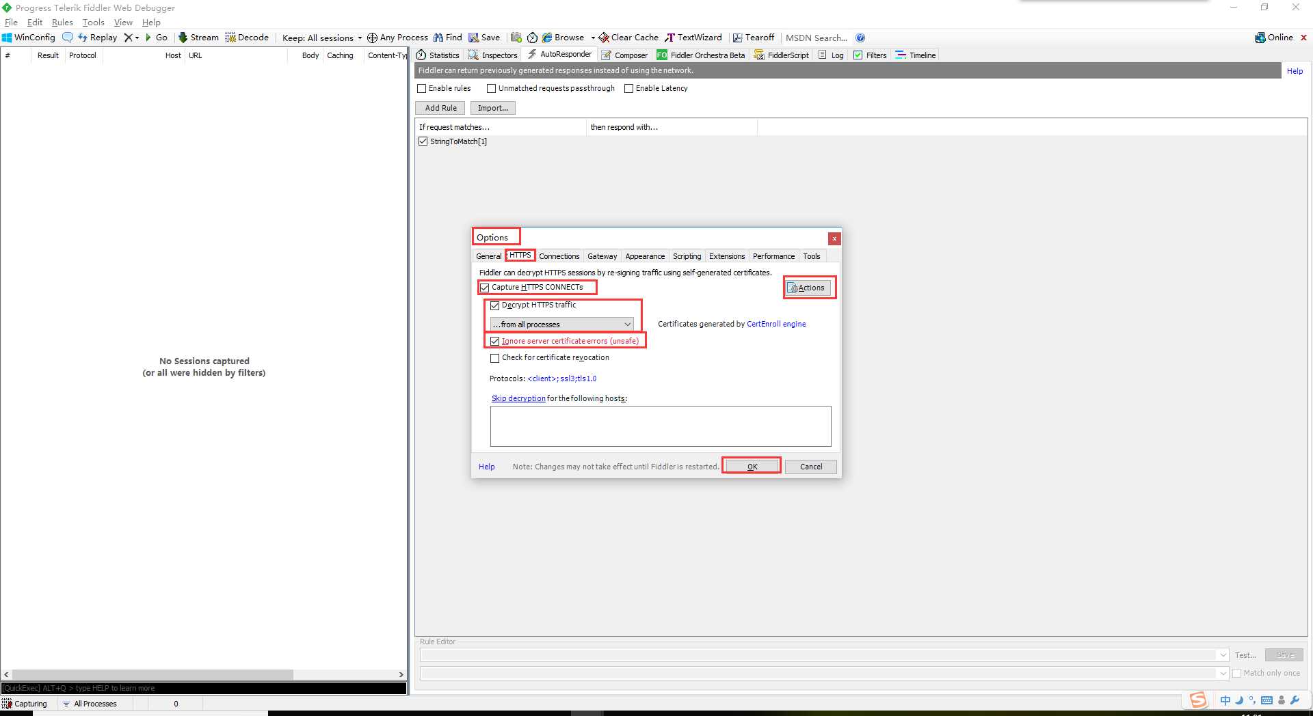Tick the Enable Latency checkbox
This screenshot has height=716, width=1313.
point(628,88)
